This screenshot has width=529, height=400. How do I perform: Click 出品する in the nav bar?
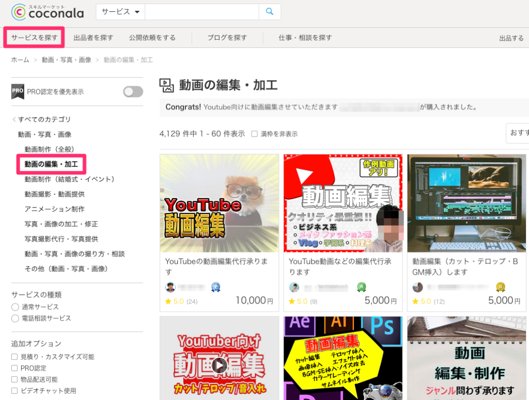click(511, 38)
